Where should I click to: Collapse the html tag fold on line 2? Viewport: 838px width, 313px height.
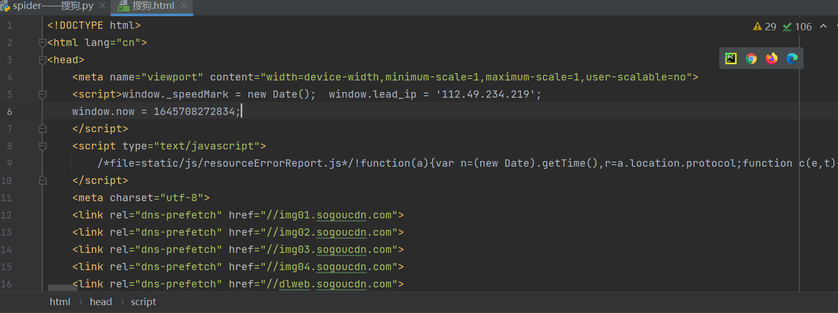tap(43, 43)
